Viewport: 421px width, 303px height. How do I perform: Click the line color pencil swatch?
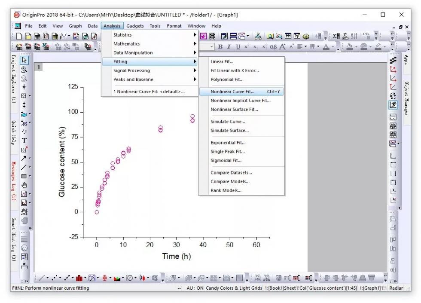coord(378,47)
